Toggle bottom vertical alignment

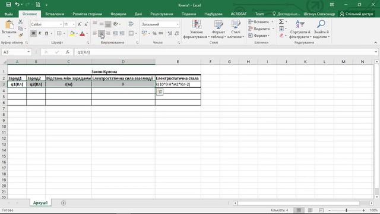coord(108,24)
